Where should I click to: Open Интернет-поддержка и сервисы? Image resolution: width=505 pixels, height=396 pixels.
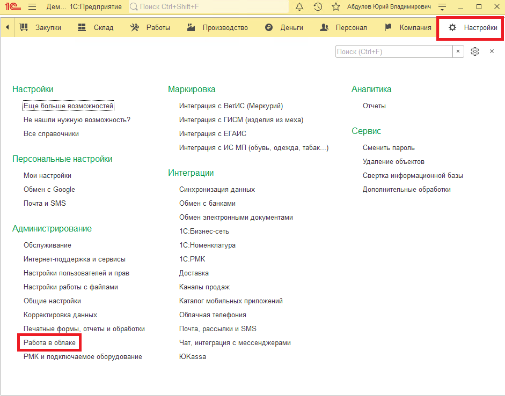pyautogui.click(x=75, y=259)
